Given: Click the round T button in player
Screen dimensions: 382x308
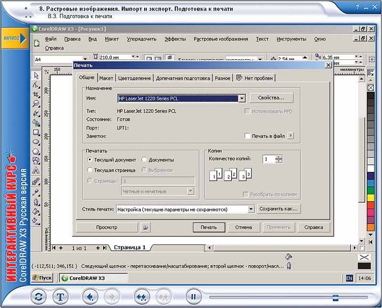Looking at the screenshot, I should (x=61, y=297).
